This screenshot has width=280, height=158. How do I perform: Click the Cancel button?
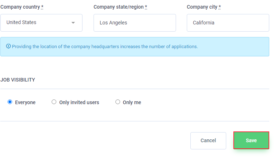pos(208,141)
